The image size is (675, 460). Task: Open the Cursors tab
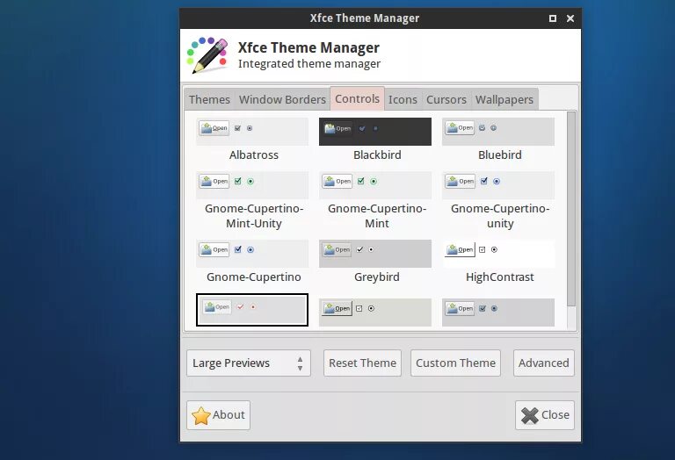(x=446, y=99)
